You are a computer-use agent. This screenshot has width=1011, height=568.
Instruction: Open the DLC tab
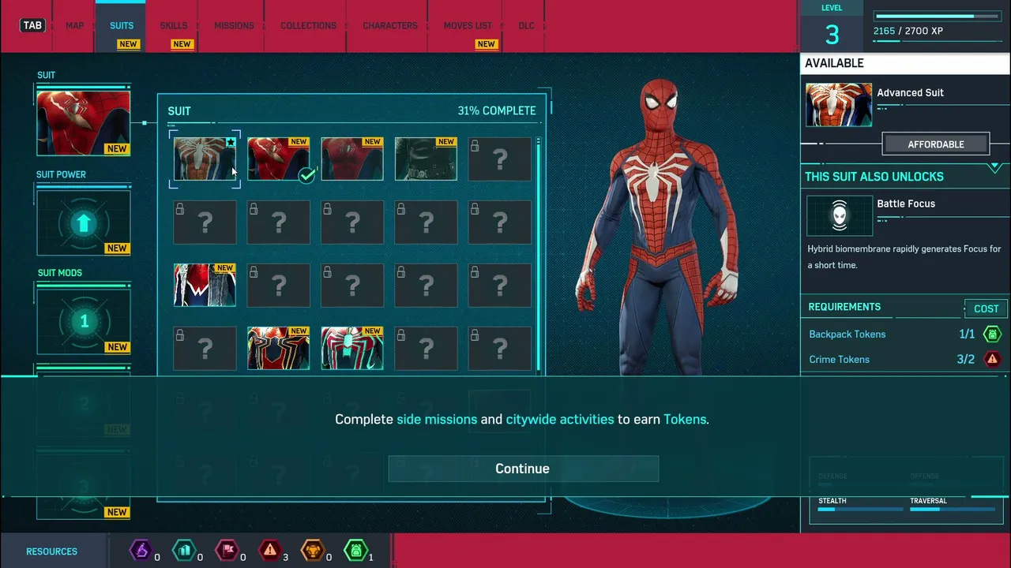point(526,25)
